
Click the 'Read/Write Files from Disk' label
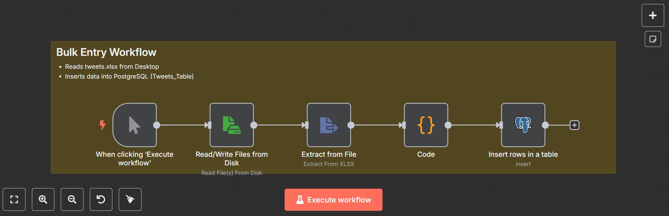tap(232, 159)
